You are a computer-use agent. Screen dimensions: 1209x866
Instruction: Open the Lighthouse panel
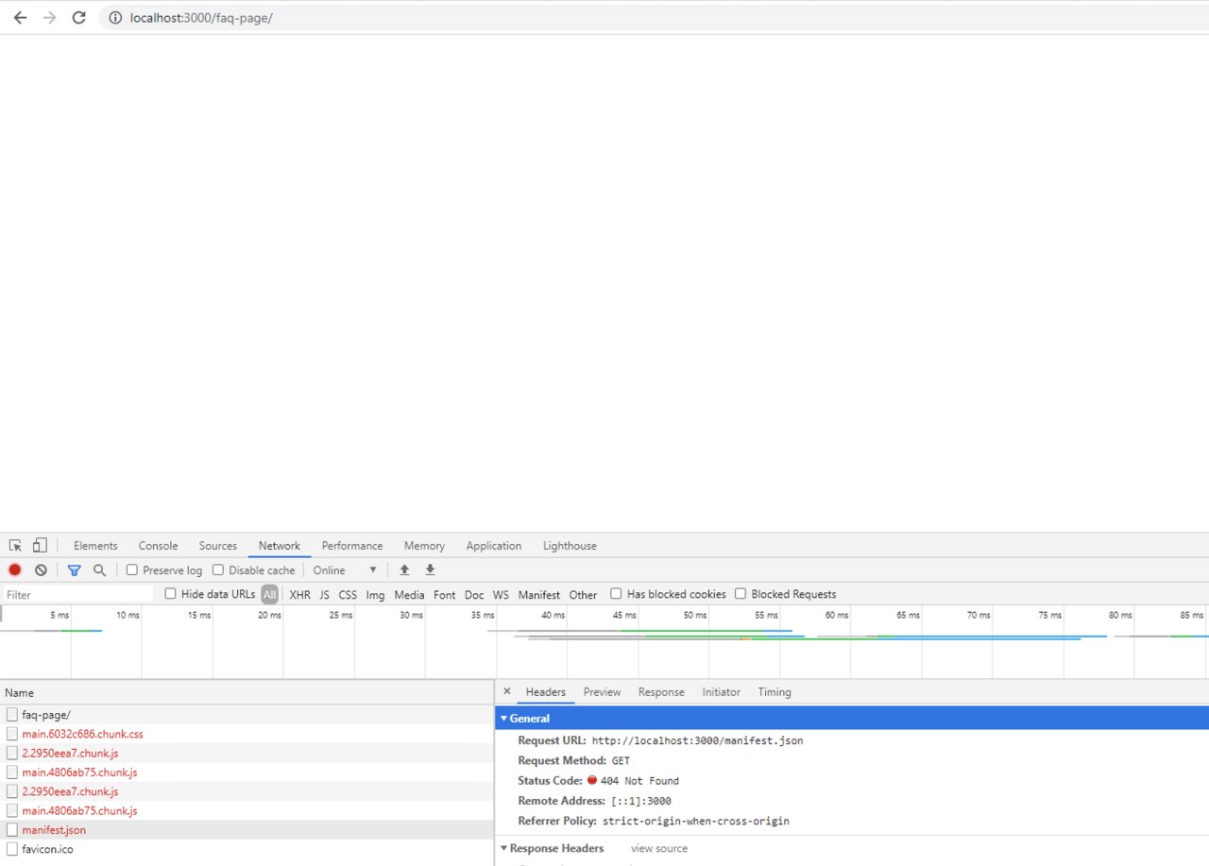570,546
